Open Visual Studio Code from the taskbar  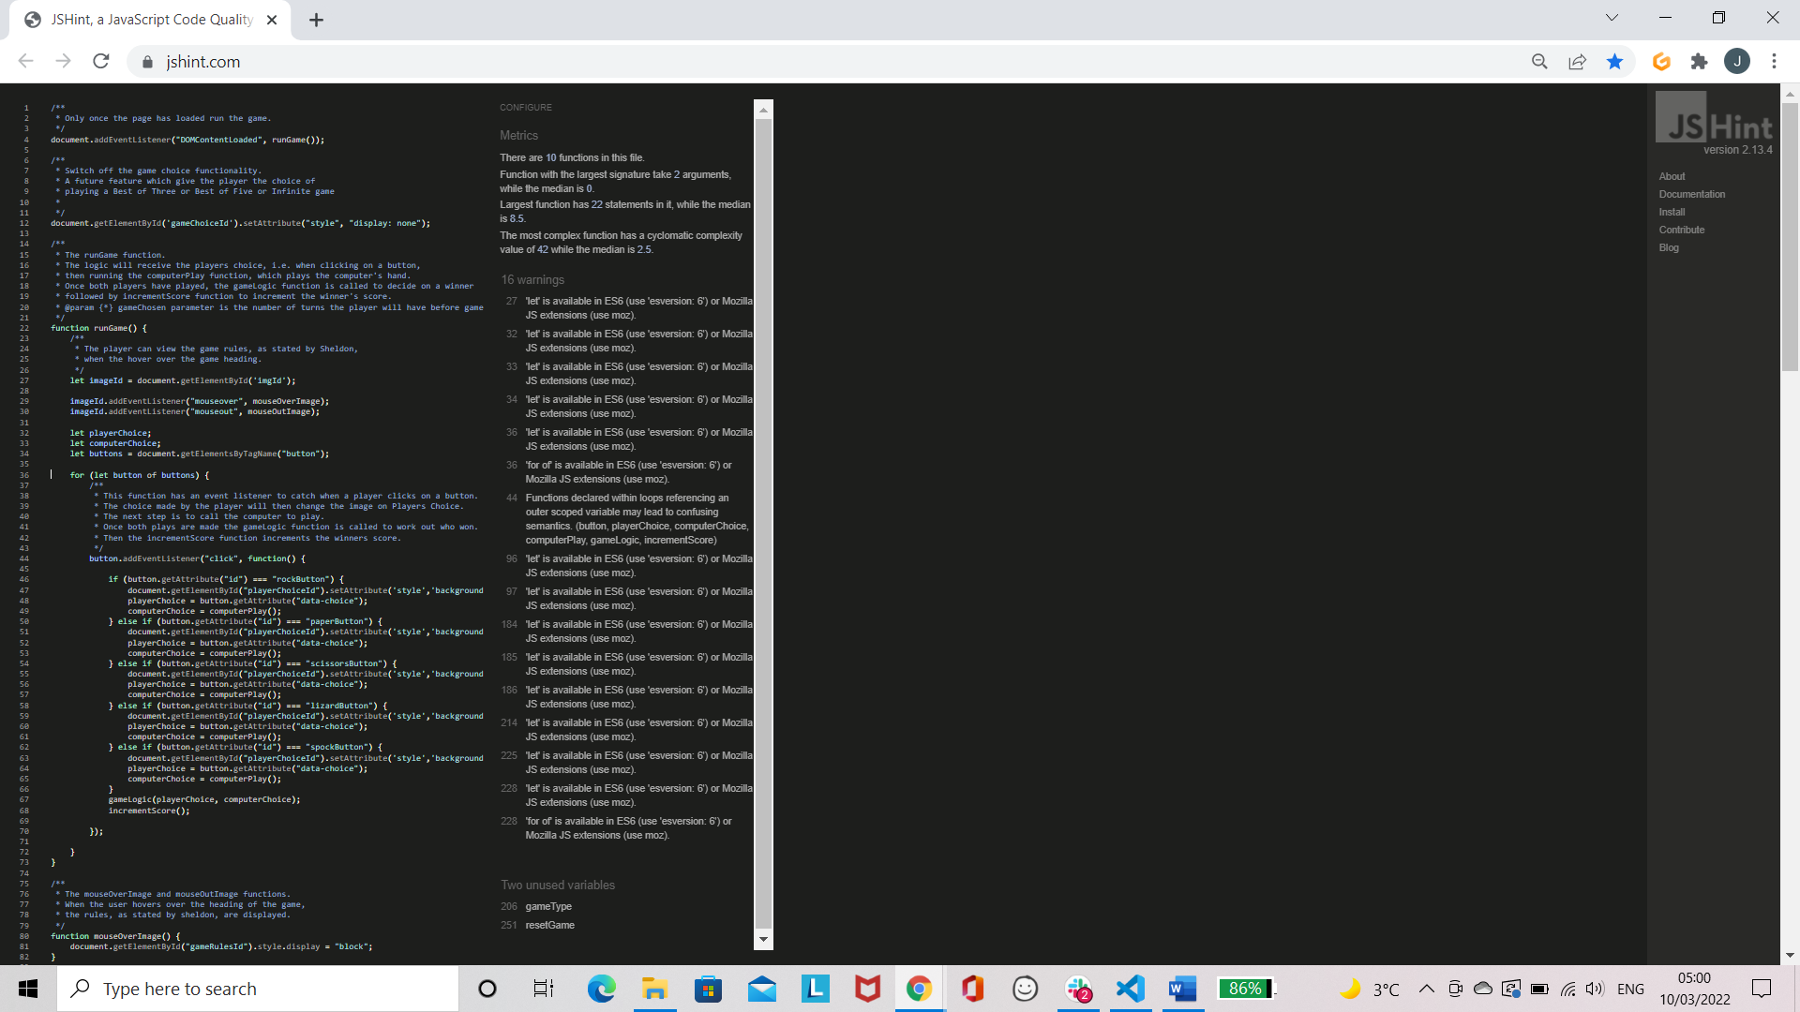1131,988
